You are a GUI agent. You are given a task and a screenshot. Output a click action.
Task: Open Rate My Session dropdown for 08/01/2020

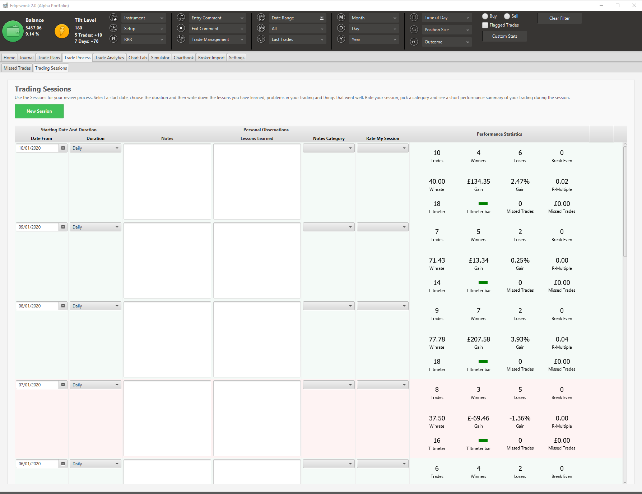(x=383, y=306)
